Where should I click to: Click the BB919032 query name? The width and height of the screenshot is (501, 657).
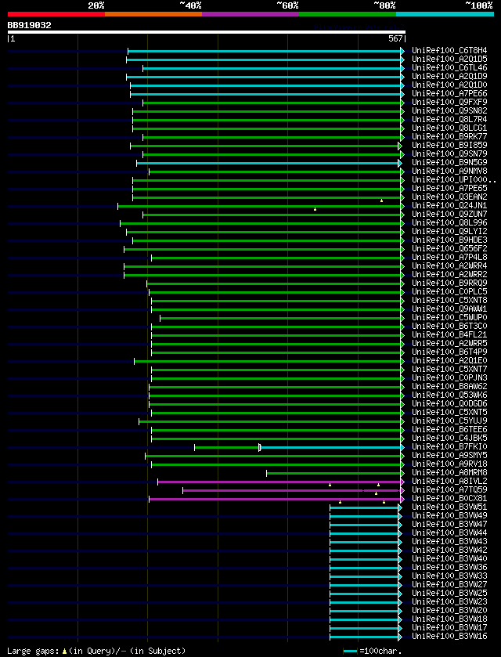(x=29, y=25)
